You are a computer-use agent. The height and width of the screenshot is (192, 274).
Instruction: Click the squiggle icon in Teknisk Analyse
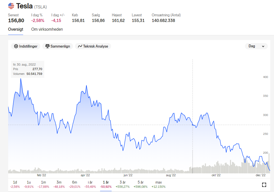click(x=80, y=46)
